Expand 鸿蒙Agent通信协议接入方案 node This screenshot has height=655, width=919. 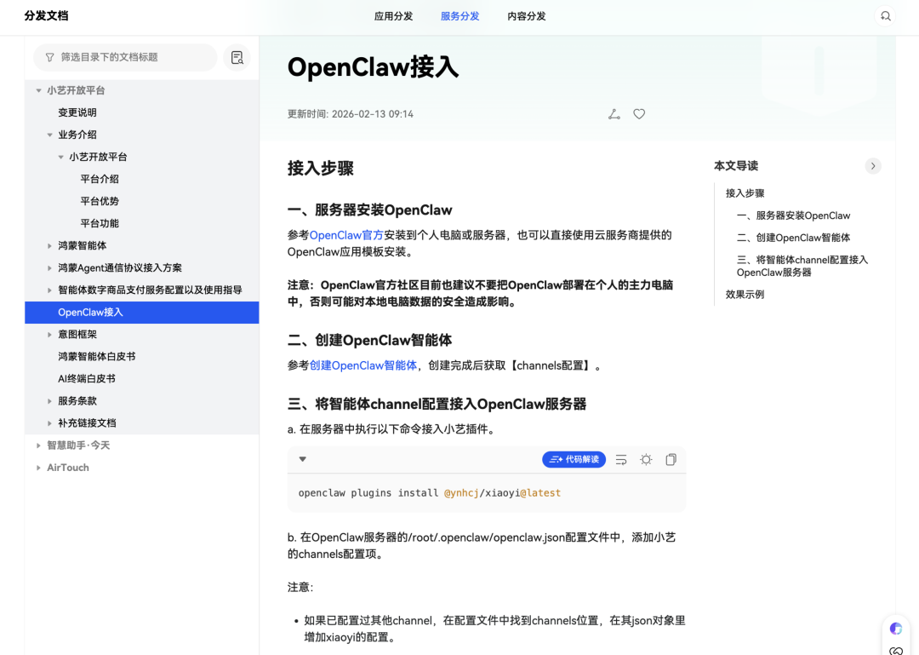[50, 268]
